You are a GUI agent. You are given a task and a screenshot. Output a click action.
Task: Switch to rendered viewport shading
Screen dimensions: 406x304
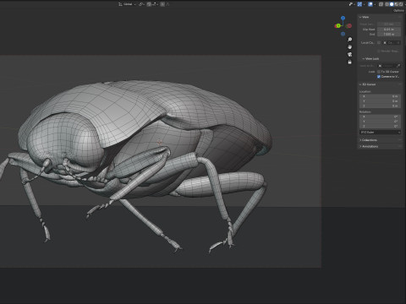coord(401,4)
